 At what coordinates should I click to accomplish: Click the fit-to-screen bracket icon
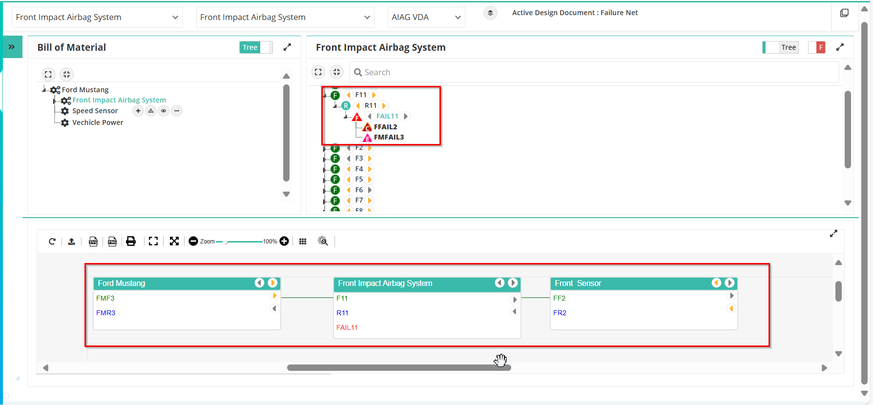153,241
